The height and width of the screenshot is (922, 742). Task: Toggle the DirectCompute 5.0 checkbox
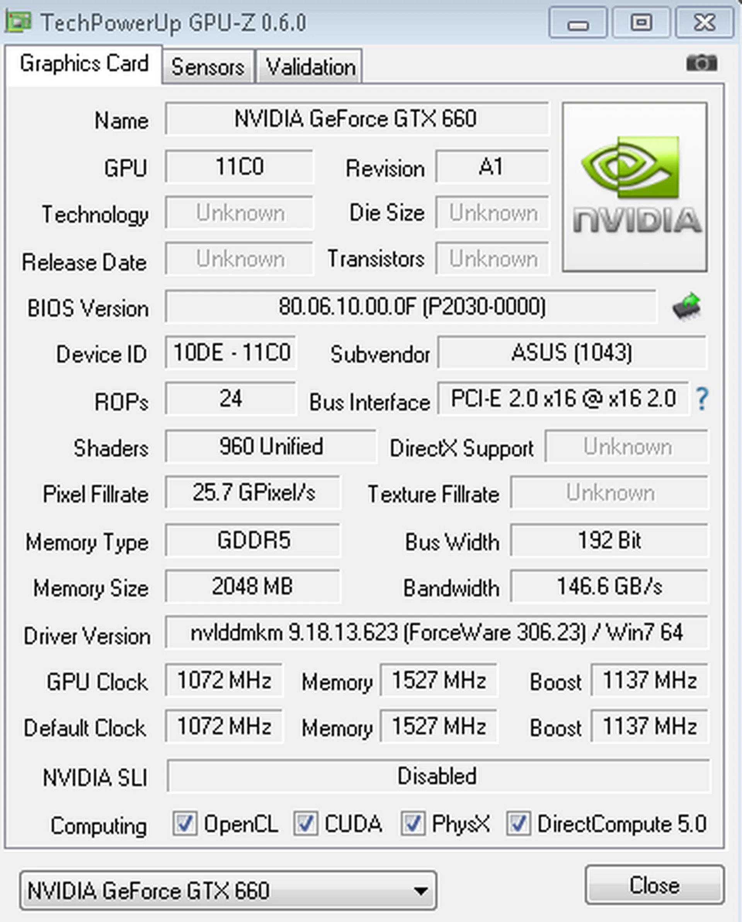coord(518,823)
